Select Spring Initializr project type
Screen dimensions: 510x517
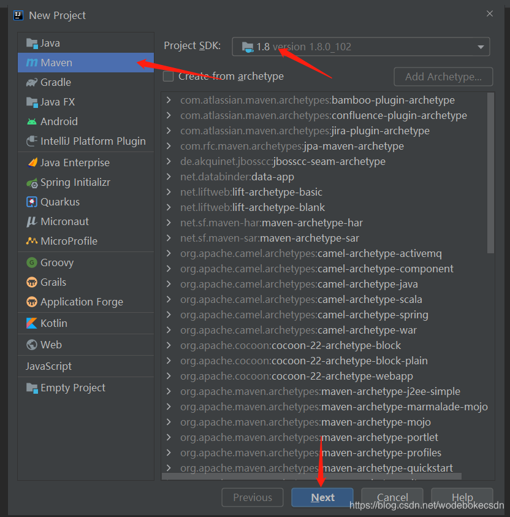(x=86, y=182)
